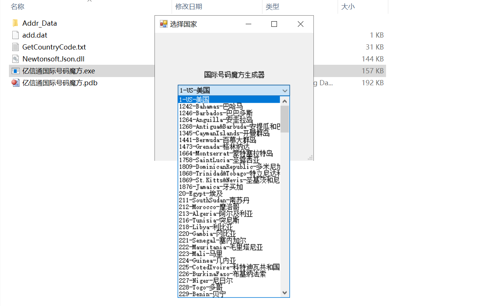Click the app icon on 选择国家 title bar
The width and height of the screenshot is (494, 306).
pyautogui.click(x=163, y=23)
